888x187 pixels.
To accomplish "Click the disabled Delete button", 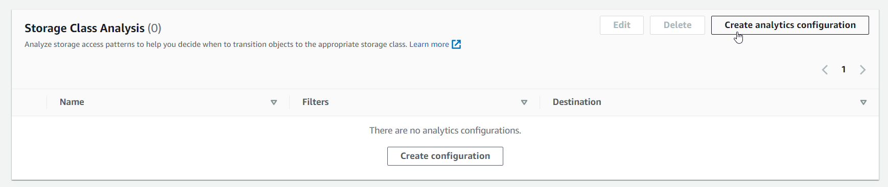I will (677, 25).
